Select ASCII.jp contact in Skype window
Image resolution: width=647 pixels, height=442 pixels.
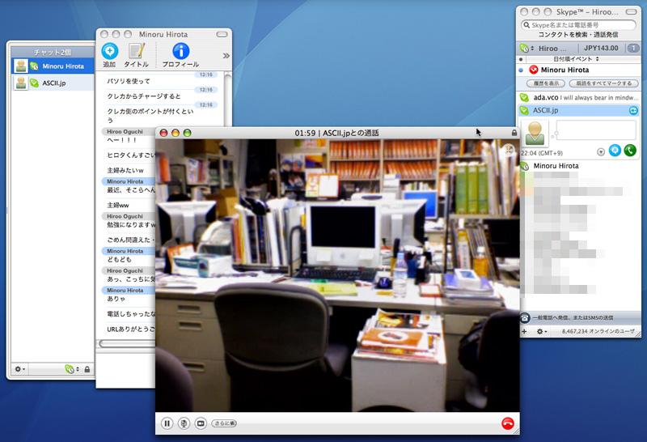click(x=579, y=110)
